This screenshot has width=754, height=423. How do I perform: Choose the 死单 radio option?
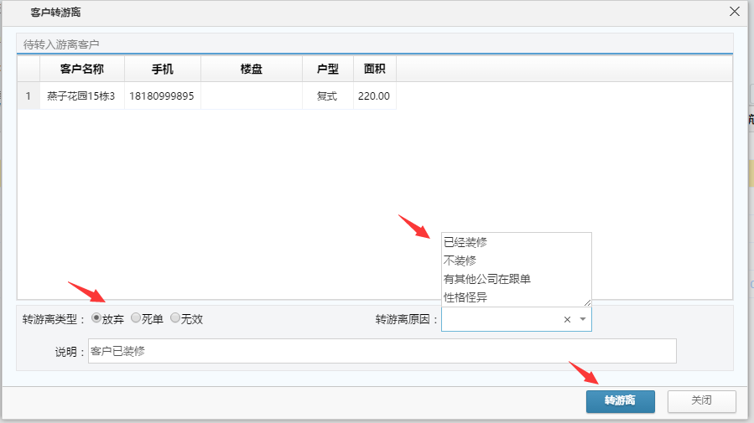[136, 318]
